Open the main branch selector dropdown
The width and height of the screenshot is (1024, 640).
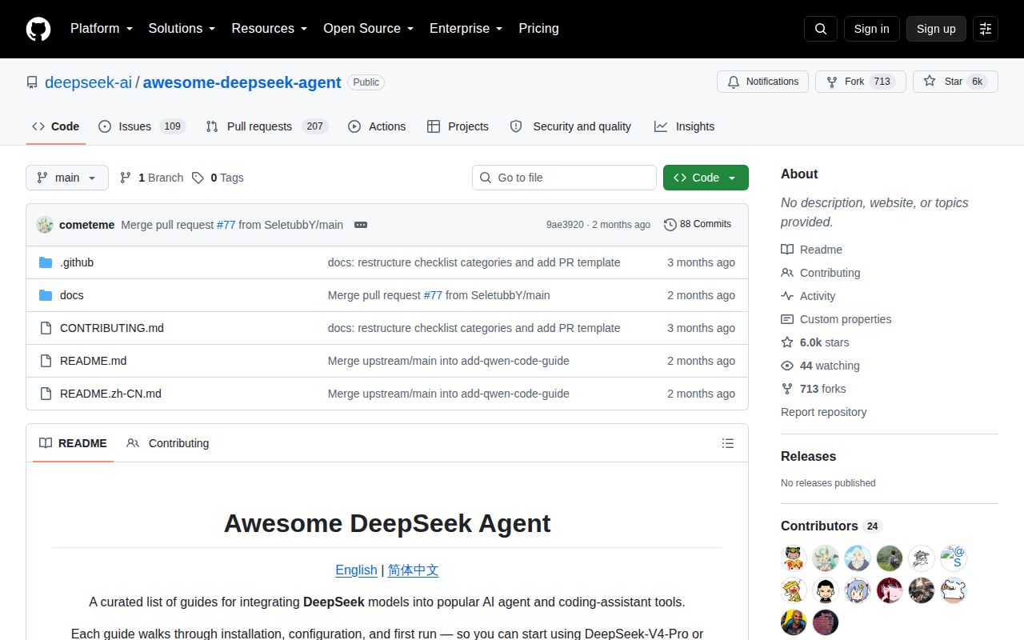[67, 178]
